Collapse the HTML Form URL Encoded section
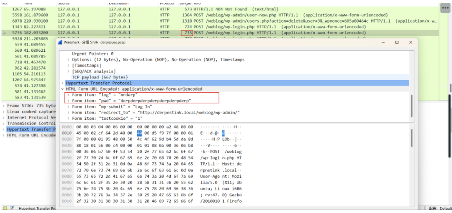The width and height of the screenshot is (452, 213). (x=62, y=89)
